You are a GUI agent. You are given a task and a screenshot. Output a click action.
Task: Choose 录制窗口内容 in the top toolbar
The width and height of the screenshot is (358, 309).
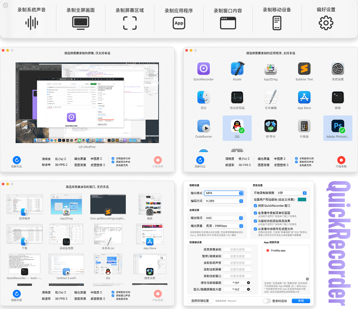click(x=228, y=19)
